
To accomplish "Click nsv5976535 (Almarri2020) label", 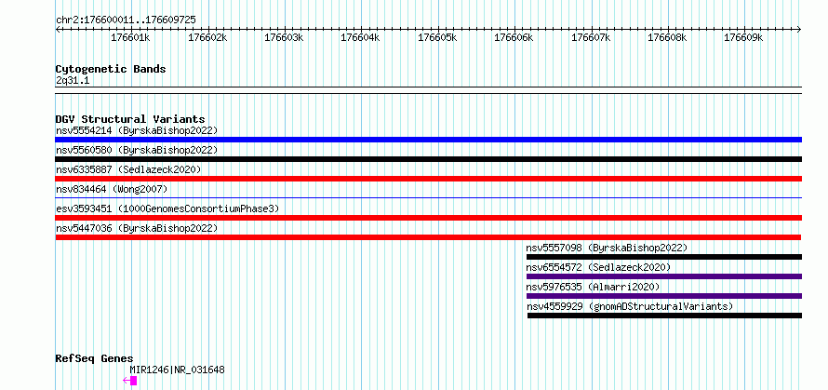I will point(593,287).
